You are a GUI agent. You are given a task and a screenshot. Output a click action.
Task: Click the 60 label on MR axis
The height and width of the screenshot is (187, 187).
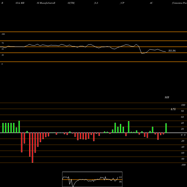(183, 117)
